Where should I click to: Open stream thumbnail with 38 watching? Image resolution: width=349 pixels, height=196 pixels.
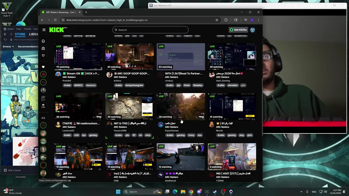(x=181, y=107)
